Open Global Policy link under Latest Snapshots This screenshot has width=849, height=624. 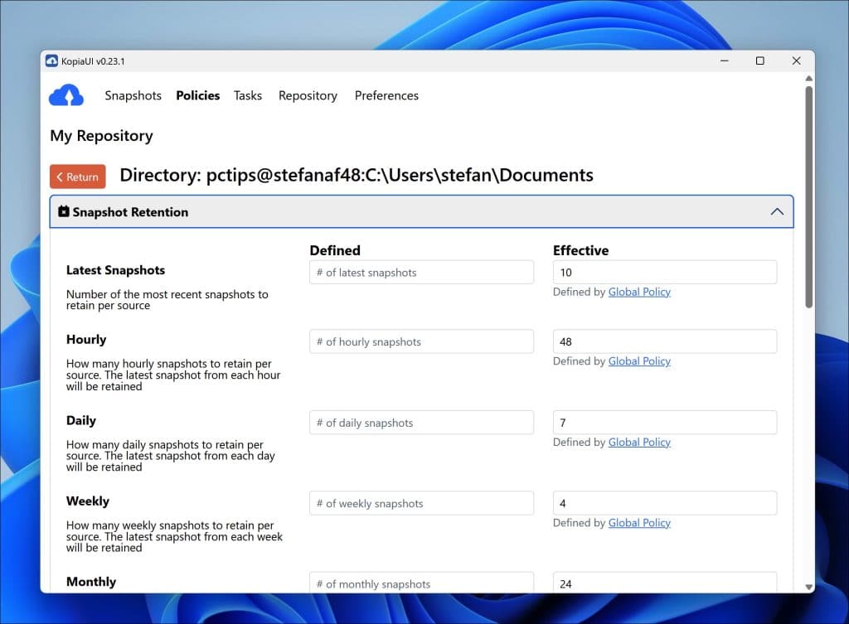coord(639,293)
